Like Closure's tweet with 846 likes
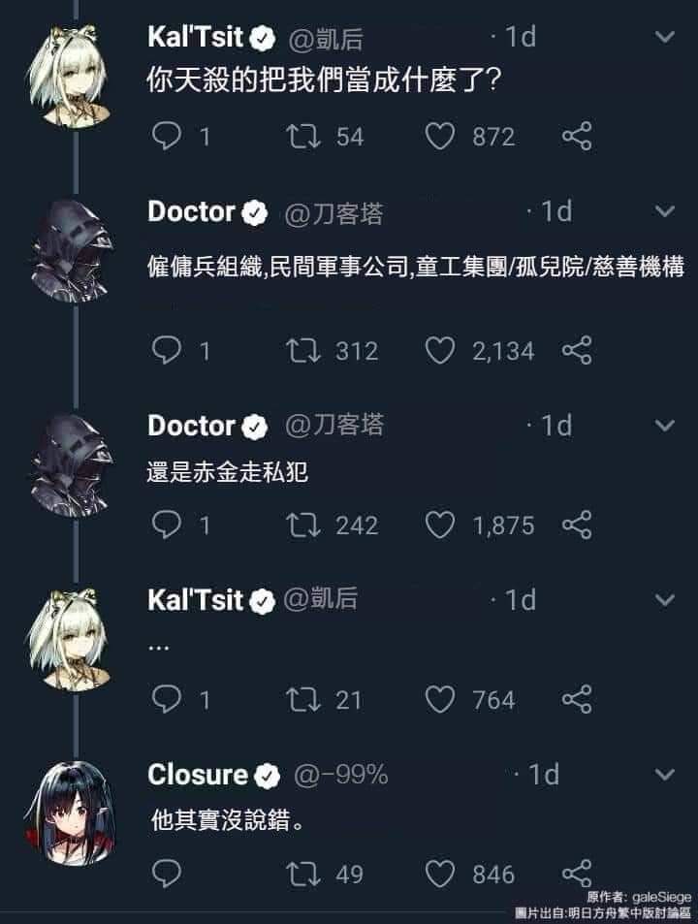 point(440,874)
